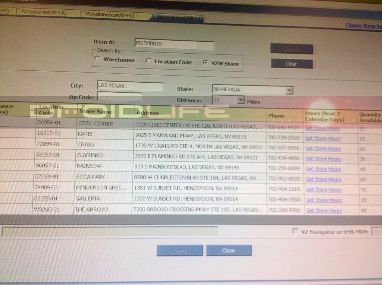
Task: Focus the Item # field with MOTMB810
Action: [174, 44]
